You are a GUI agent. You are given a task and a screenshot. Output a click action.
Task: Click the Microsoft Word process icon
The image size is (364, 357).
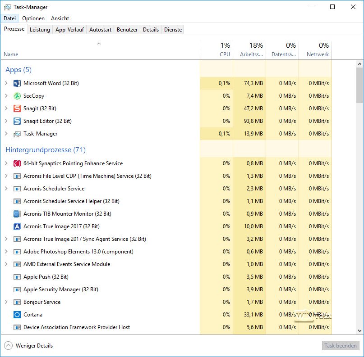pyautogui.click(x=17, y=83)
